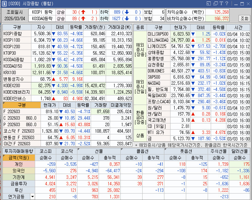Viewport: 252px width, 200px height.
Task: Click the window layout icon left of the overlapping windows icon
Action: pyautogui.click(x=209, y=3)
